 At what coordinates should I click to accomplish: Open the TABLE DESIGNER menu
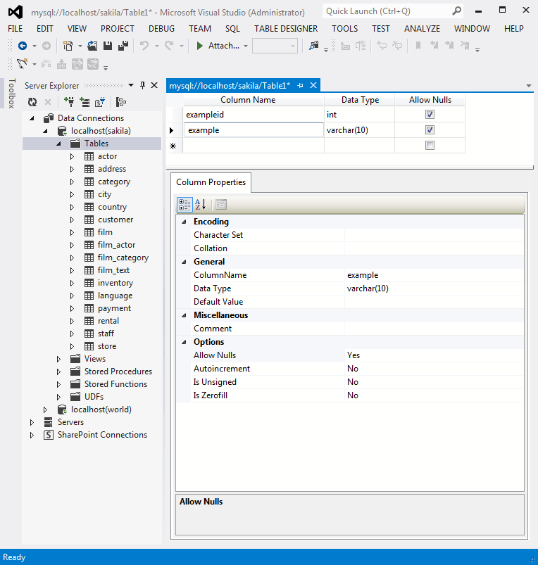pyautogui.click(x=286, y=28)
